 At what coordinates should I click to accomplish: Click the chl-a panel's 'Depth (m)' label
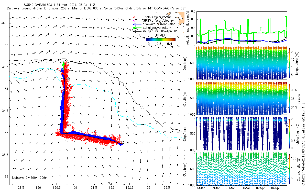pos(185,133)
